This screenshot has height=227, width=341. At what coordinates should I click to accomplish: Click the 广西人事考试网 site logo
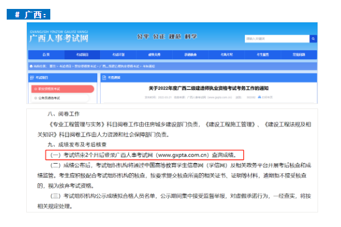coord(59,36)
